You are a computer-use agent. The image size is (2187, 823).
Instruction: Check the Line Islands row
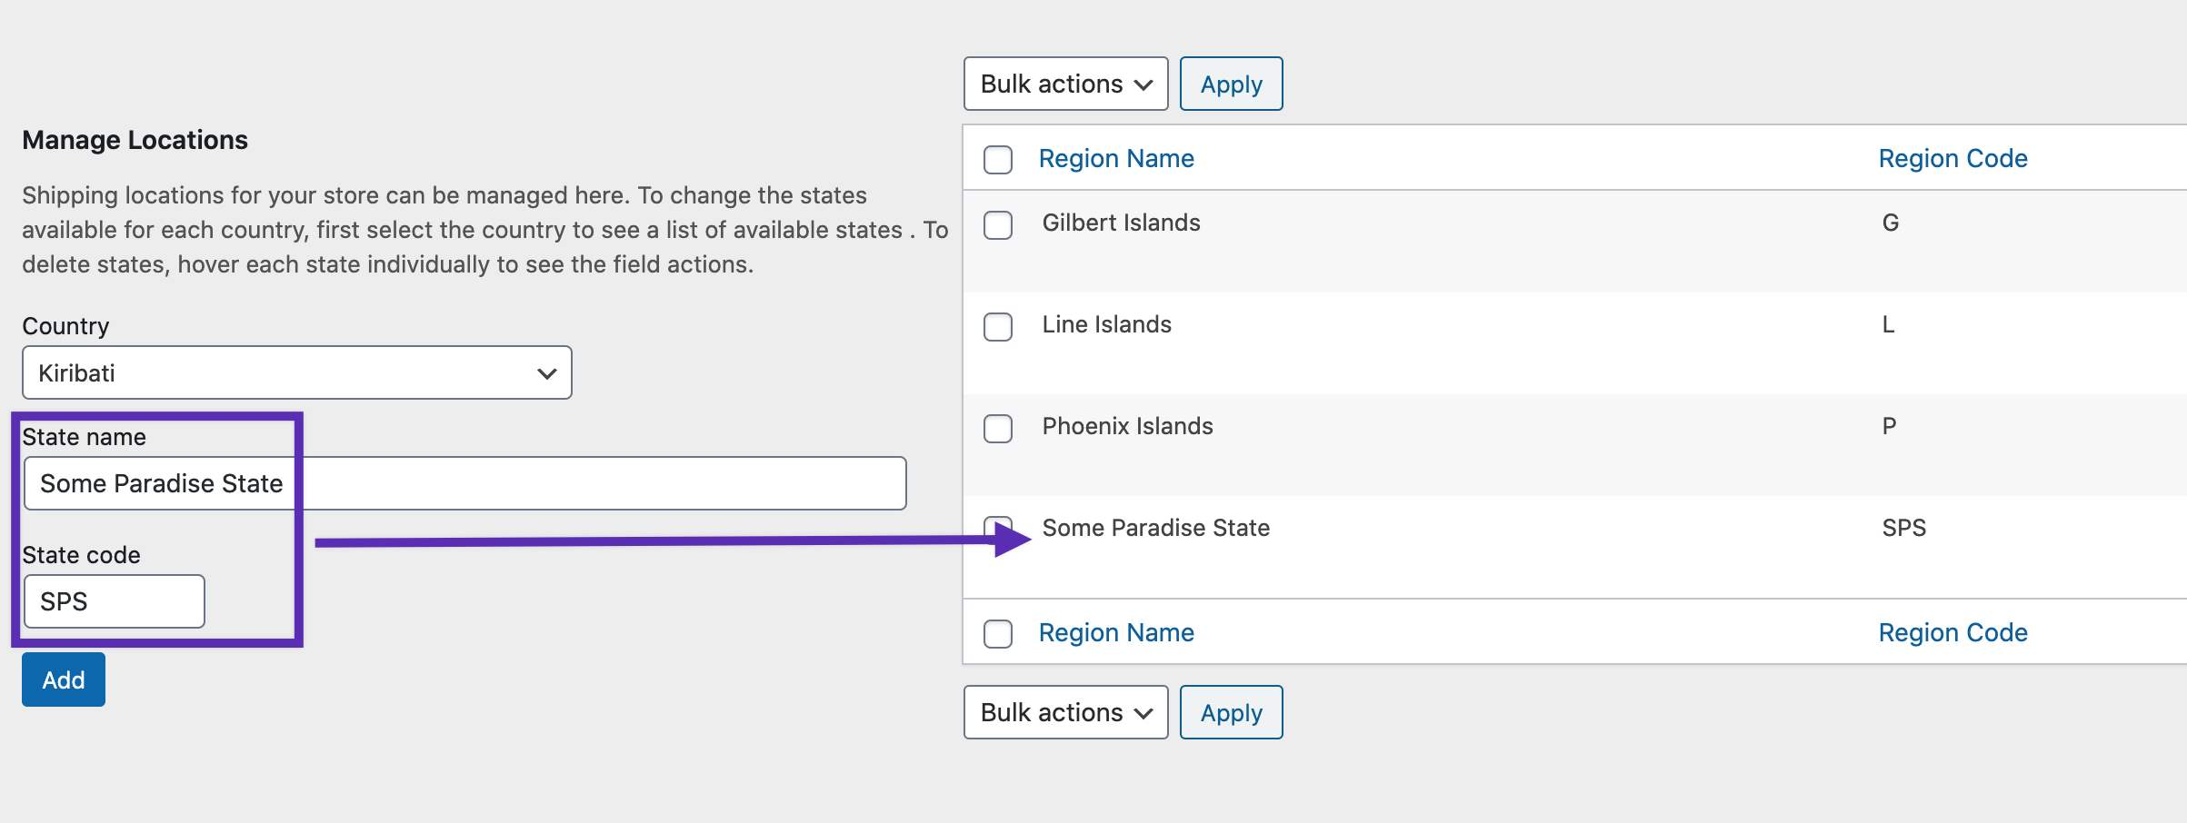[x=997, y=328]
